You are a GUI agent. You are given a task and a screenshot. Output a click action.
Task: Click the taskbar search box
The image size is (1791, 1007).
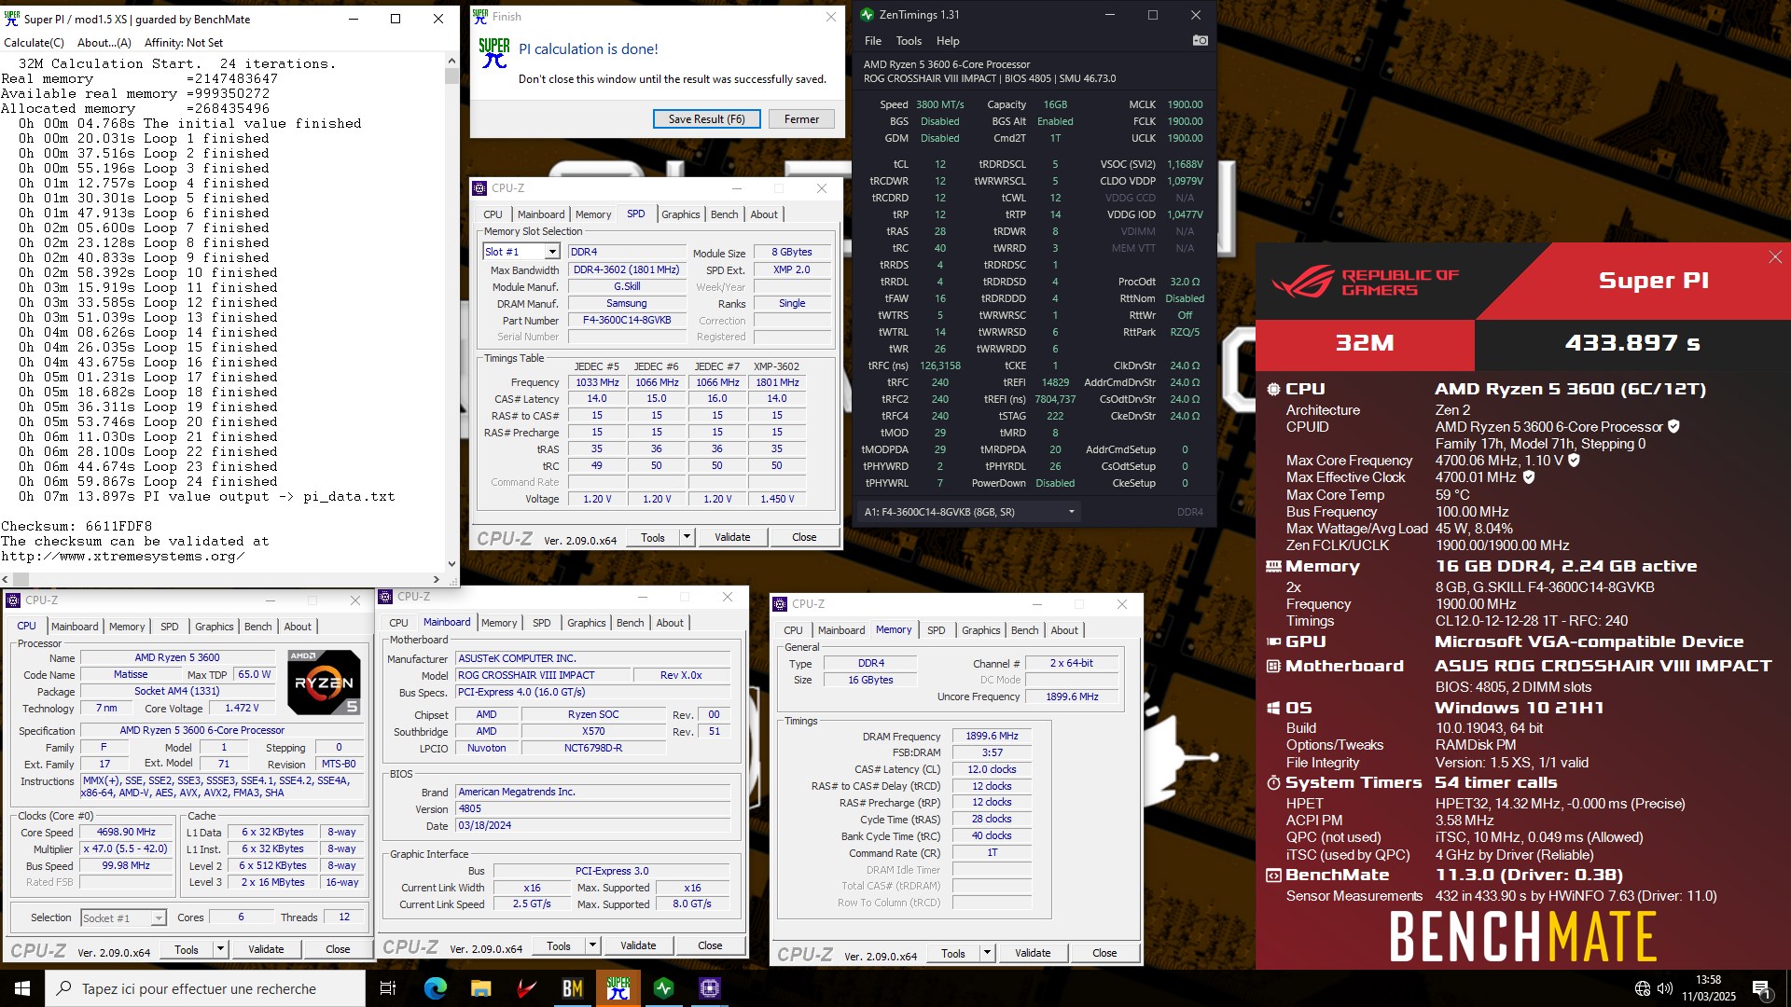(205, 988)
